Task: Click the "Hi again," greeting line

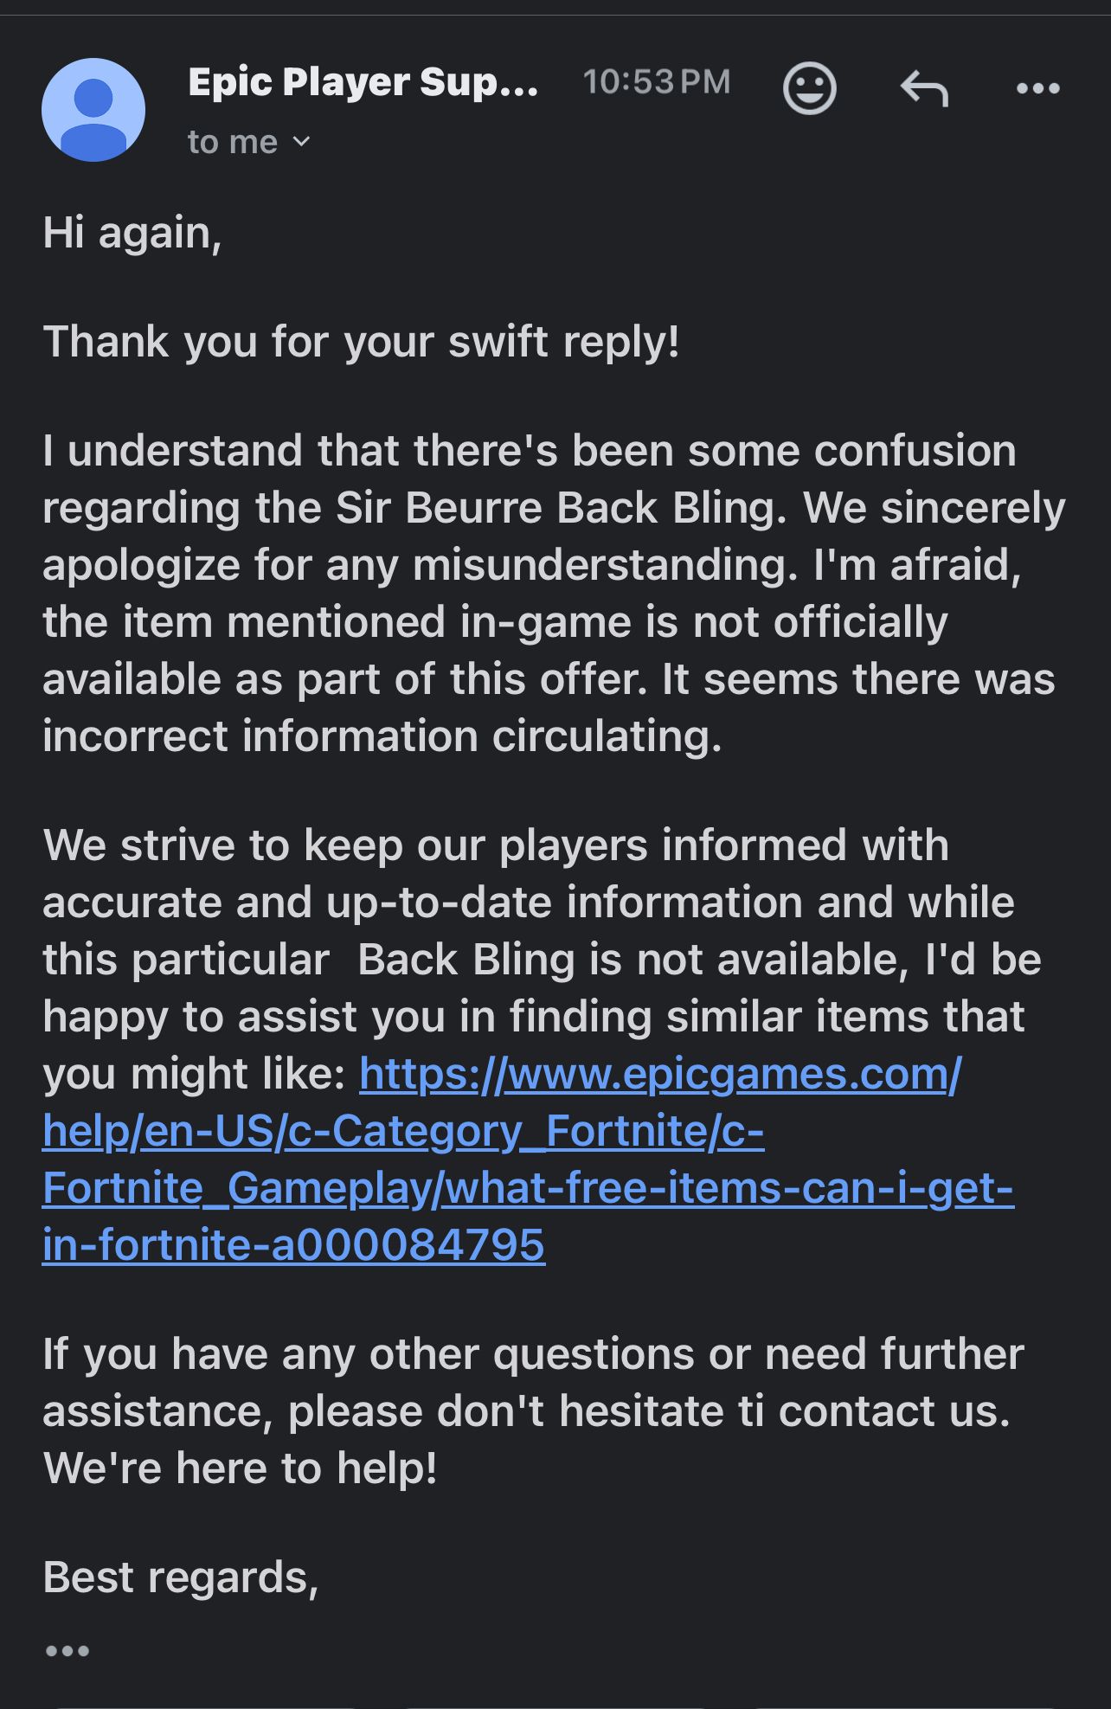Action: (x=132, y=234)
